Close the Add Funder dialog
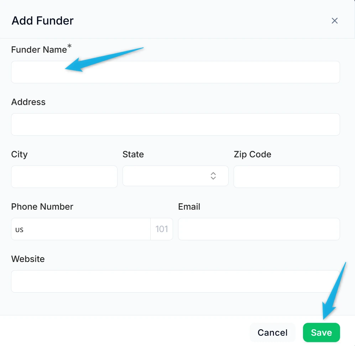 click(334, 21)
